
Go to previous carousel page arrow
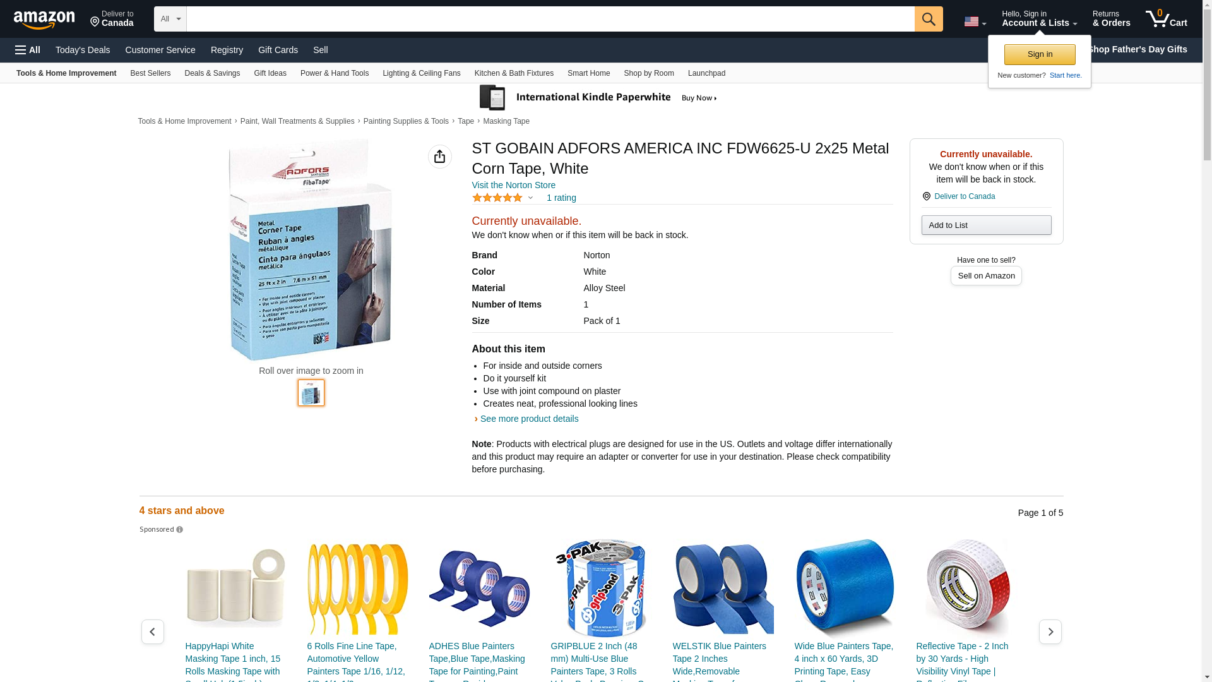tap(153, 631)
